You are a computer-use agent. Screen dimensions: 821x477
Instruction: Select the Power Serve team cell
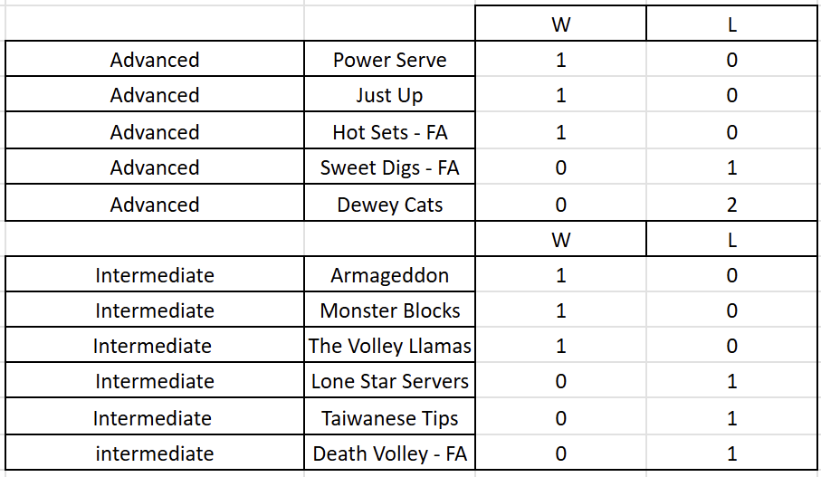[389, 60]
